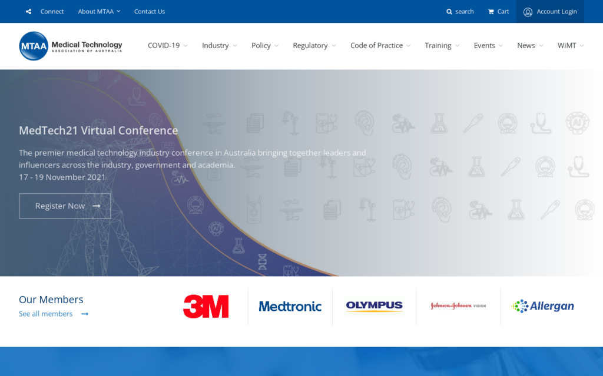Click the Contact Us link
This screenshot has width=603, height=376.
pos(149,11)
